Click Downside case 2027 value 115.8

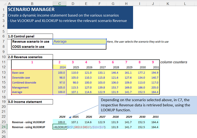point(101,78)
